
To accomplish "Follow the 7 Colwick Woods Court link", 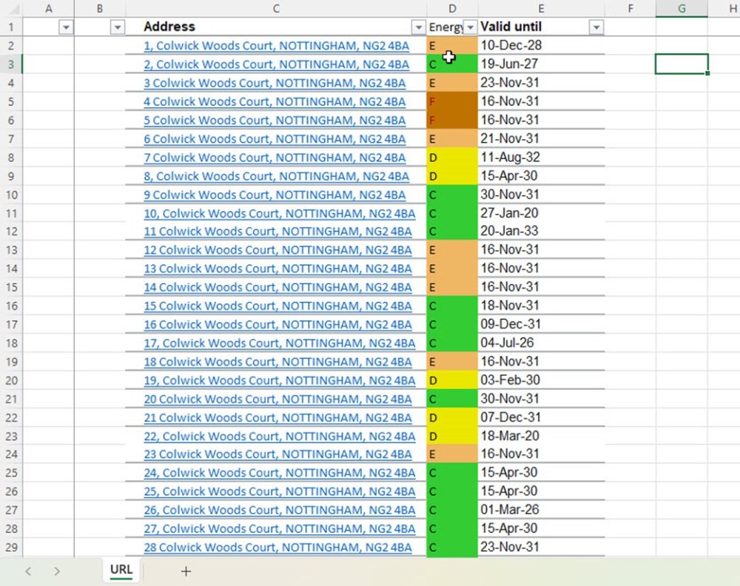I will [x=275, y=158].
